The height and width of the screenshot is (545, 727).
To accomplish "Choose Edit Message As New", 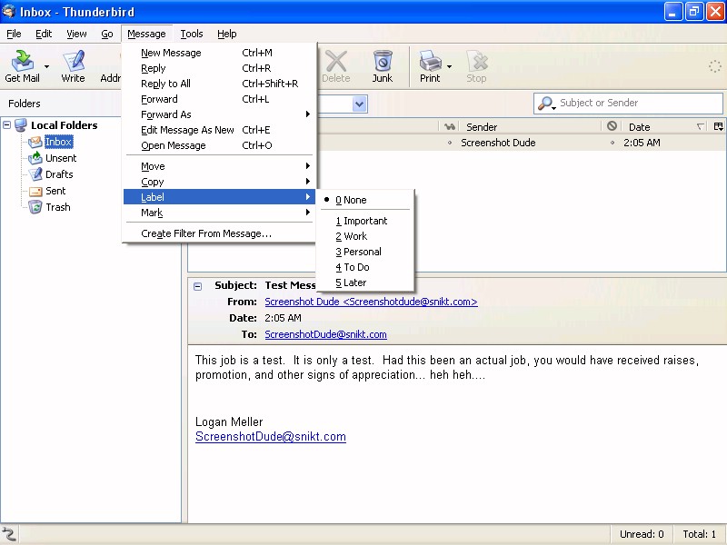I will 220,130.
